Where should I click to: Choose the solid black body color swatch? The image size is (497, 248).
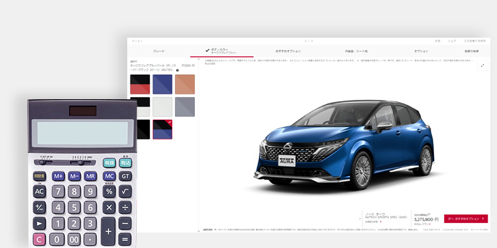pos(143,130)
